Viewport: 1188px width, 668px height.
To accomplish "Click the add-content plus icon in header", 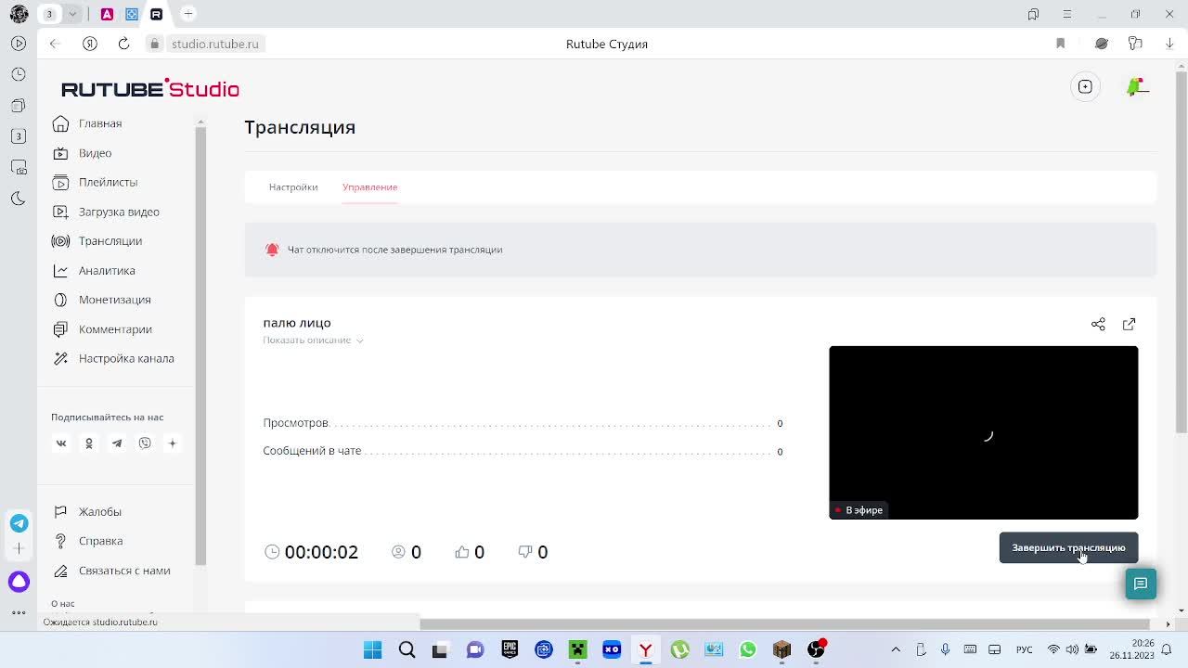I will tap(1085, 86).
